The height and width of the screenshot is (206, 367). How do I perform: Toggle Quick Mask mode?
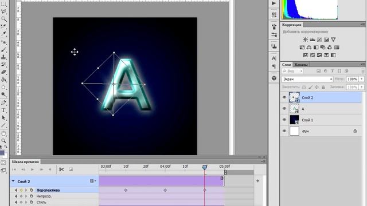(x=3, y=163)
